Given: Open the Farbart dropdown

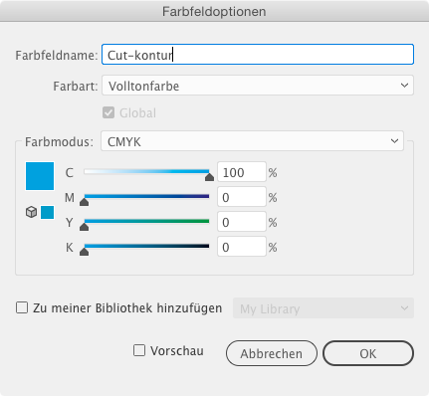Looking at the screenshot, I should click(258, 86).
